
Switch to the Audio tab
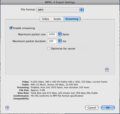tap(57, 19)
